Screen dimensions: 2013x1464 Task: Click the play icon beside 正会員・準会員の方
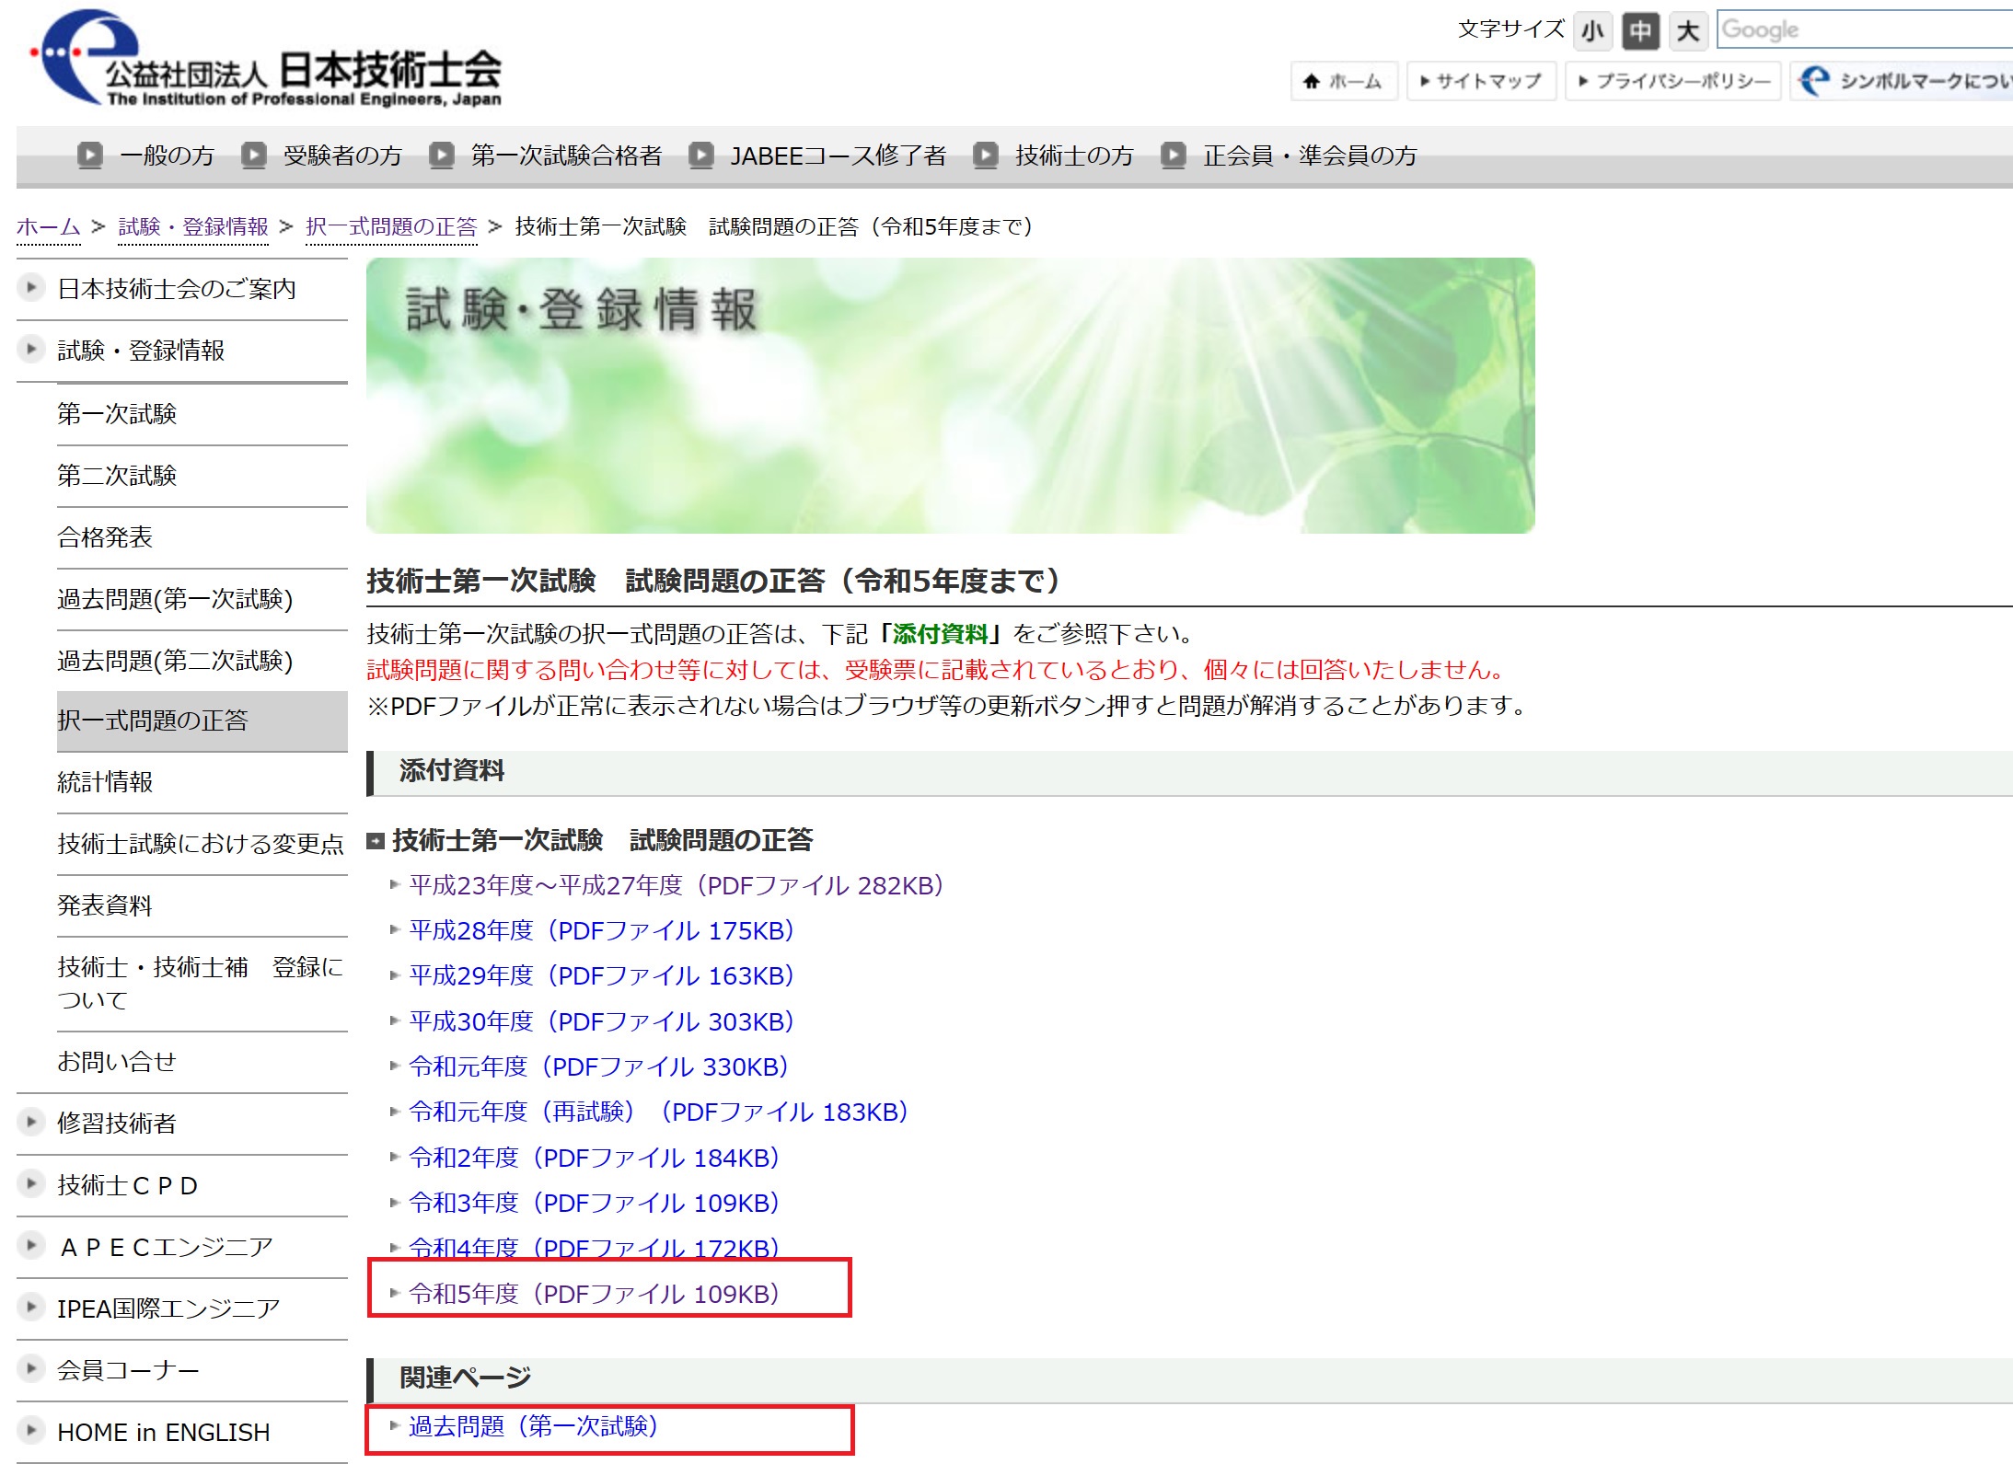(1174, 155)
